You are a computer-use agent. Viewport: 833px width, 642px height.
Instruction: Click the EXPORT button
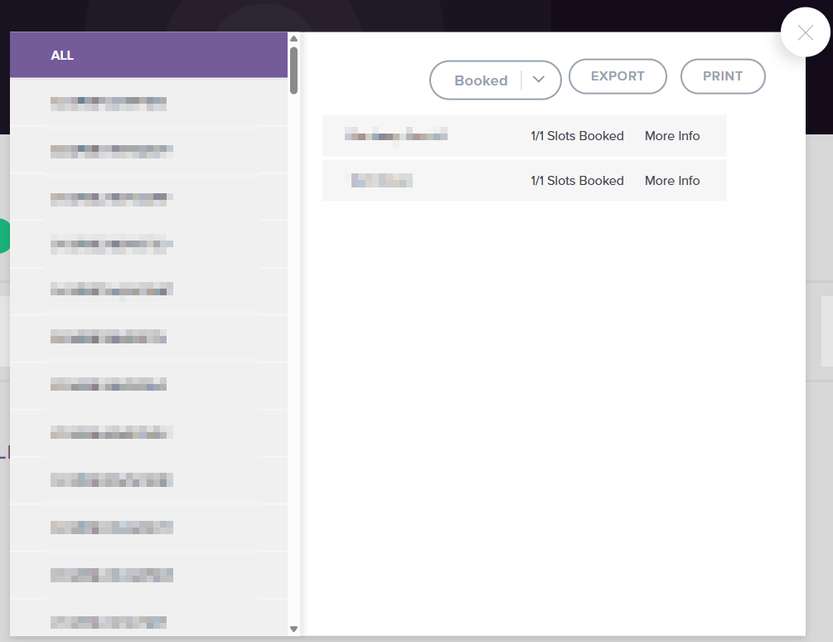[617, 76]
